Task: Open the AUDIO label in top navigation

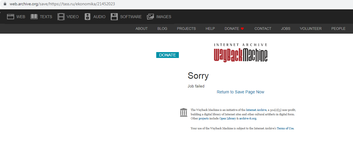Action: (100, 17)
